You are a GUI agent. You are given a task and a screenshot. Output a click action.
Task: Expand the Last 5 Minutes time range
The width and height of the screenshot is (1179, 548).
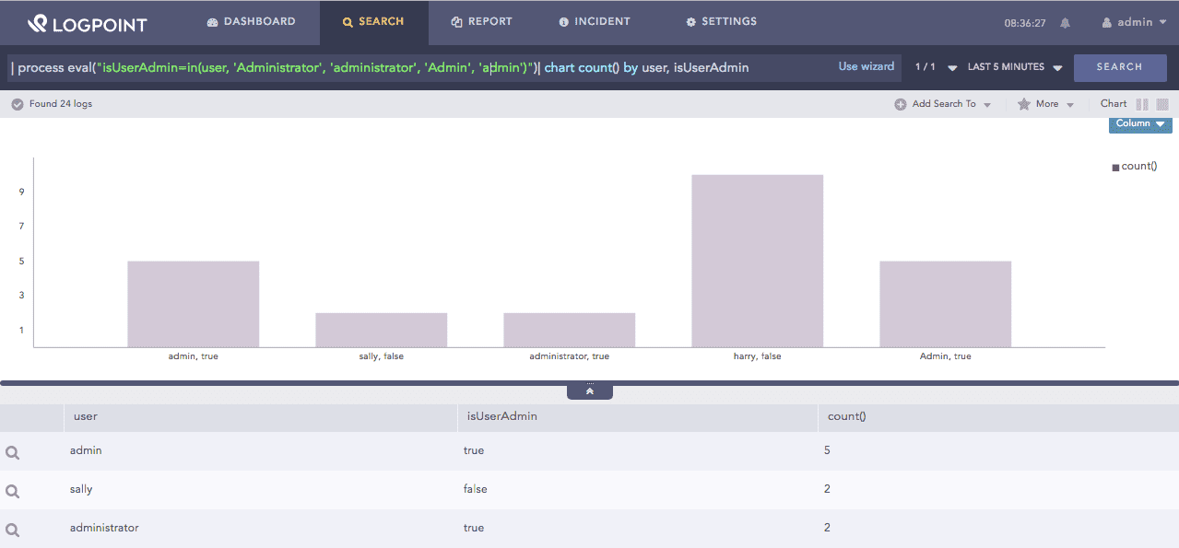click(1015, 67)
